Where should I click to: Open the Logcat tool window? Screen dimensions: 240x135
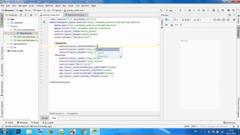tap(48, 123)
